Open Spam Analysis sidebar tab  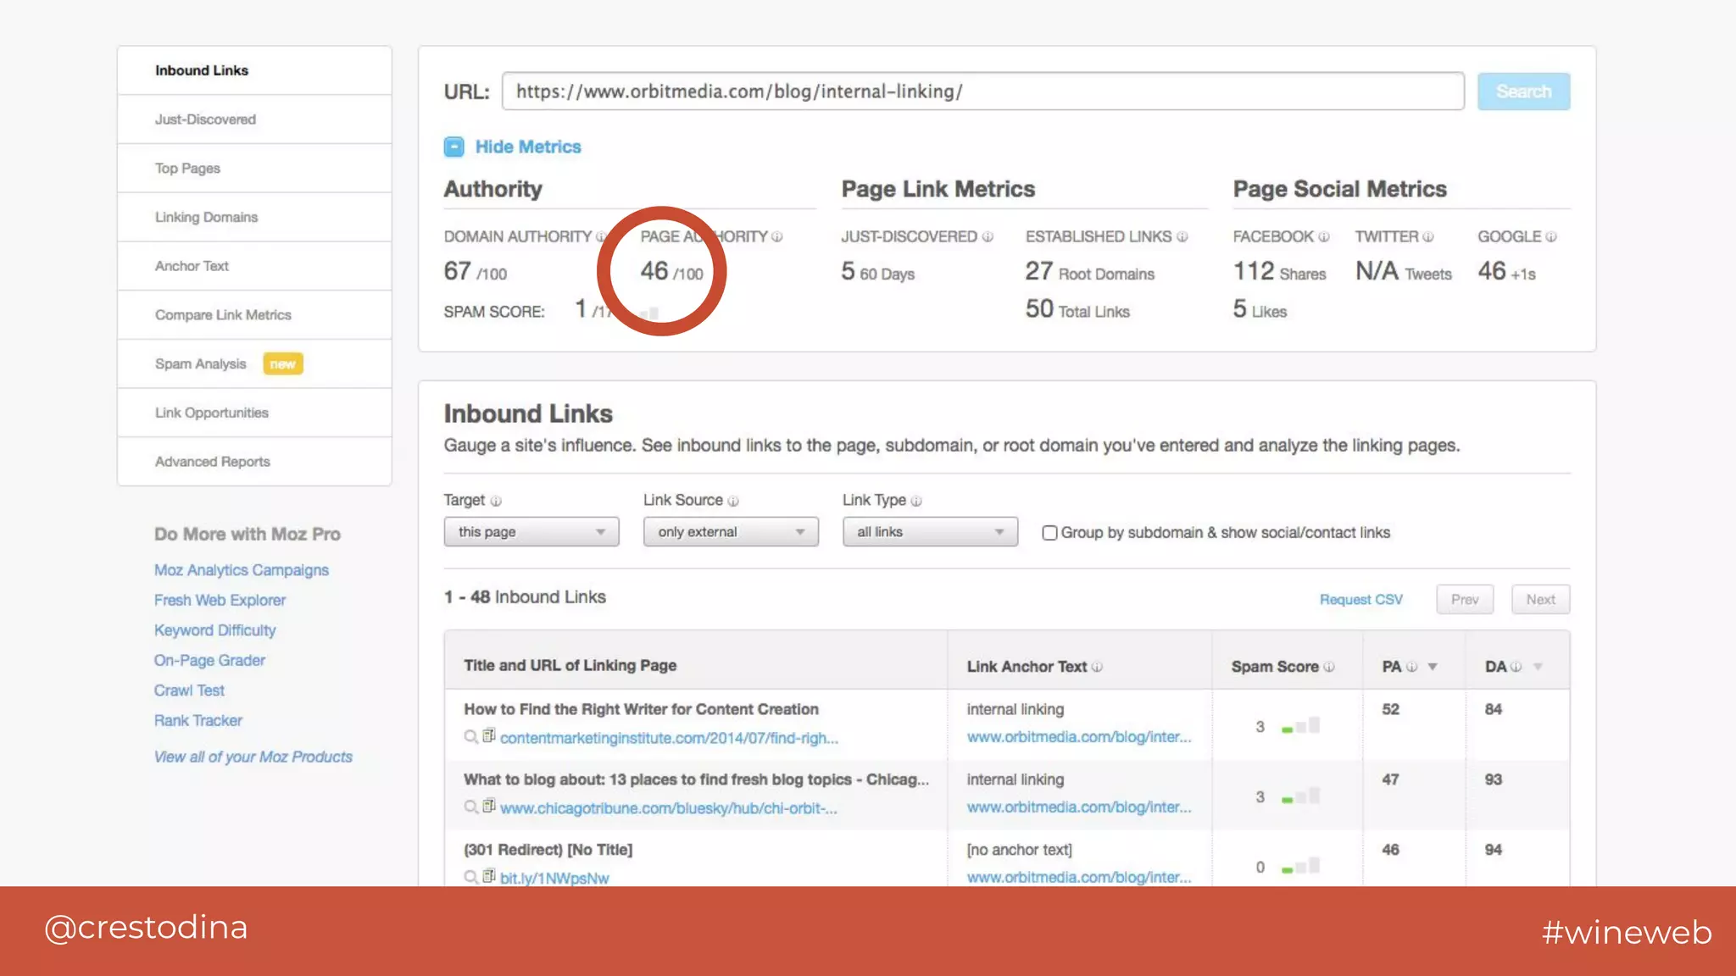pyautogui.click(x=201, y=364)
